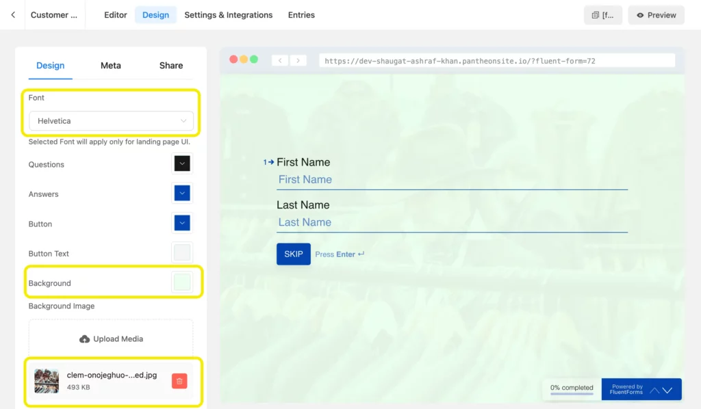Screen dimensions: 701x409
Task: Open the Questions color picker
Action: pos(182,163)
